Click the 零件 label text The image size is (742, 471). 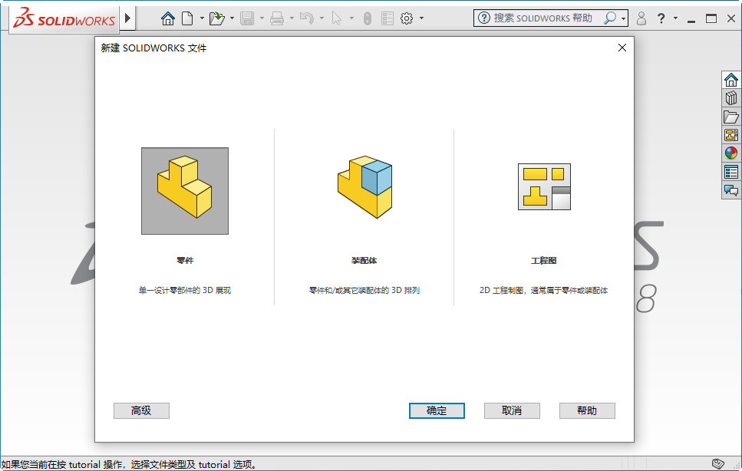185,261
